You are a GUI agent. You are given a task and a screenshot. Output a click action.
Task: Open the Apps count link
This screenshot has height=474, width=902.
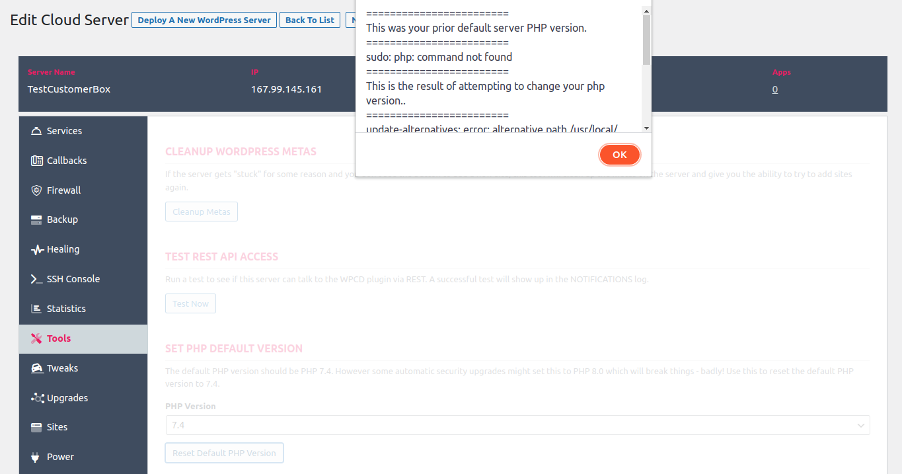point(774,89)
